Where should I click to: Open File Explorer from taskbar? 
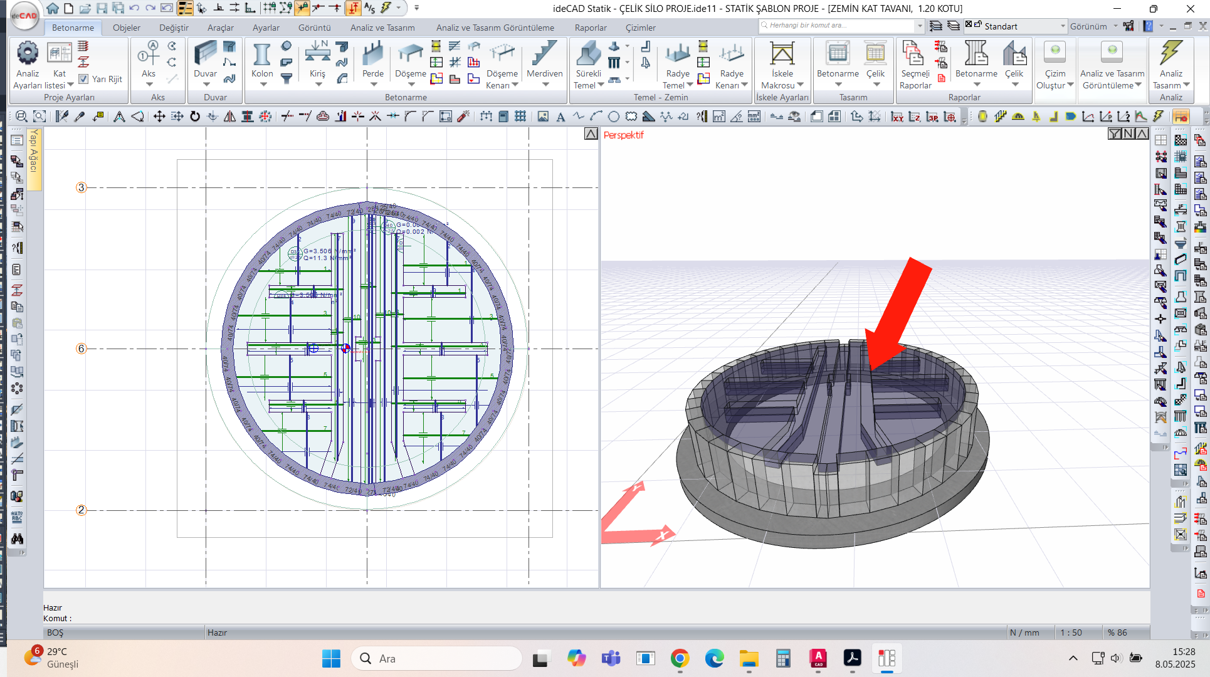[x=749, y=658]
